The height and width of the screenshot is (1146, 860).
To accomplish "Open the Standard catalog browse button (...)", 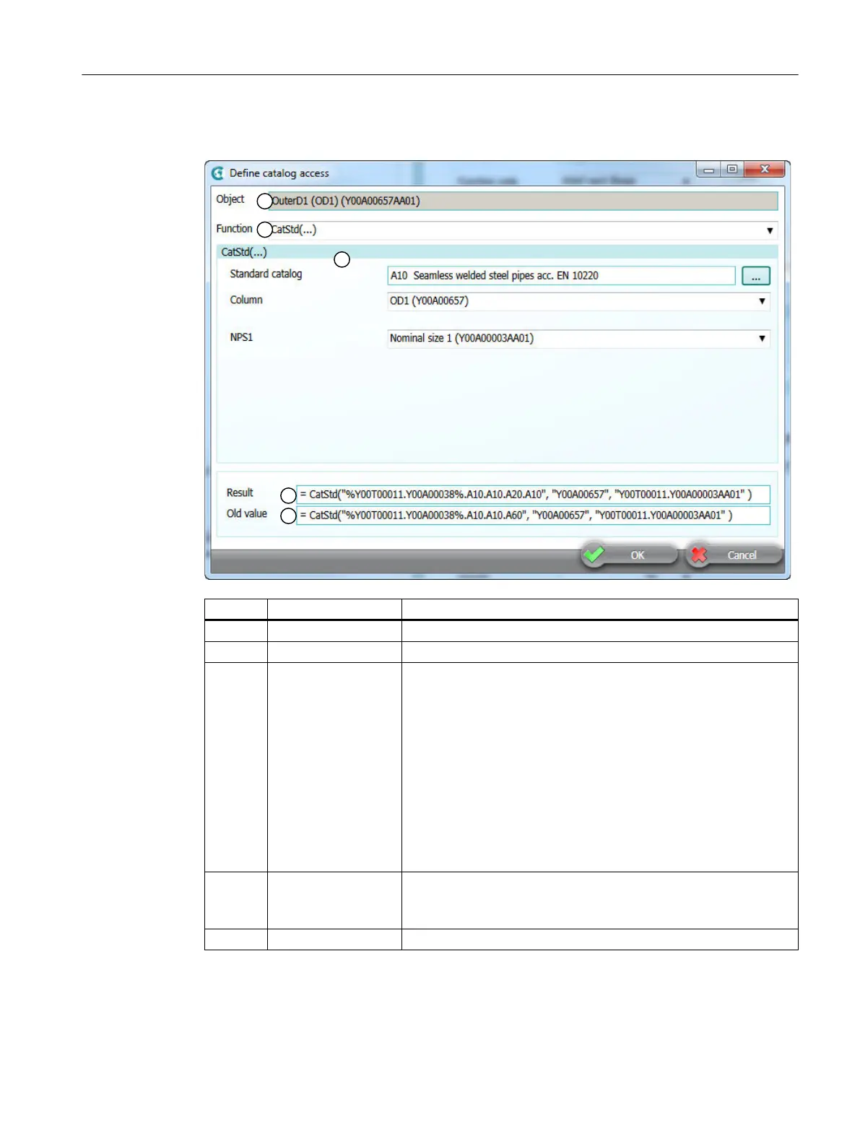I will [x=755, y=276].
